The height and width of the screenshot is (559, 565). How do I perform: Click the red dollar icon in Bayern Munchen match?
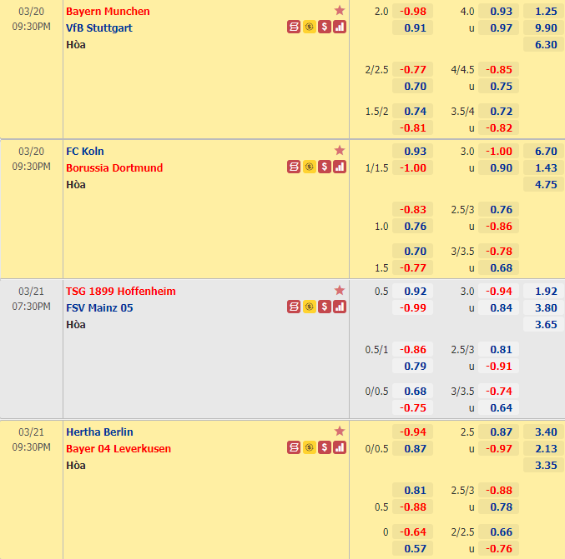325,27
